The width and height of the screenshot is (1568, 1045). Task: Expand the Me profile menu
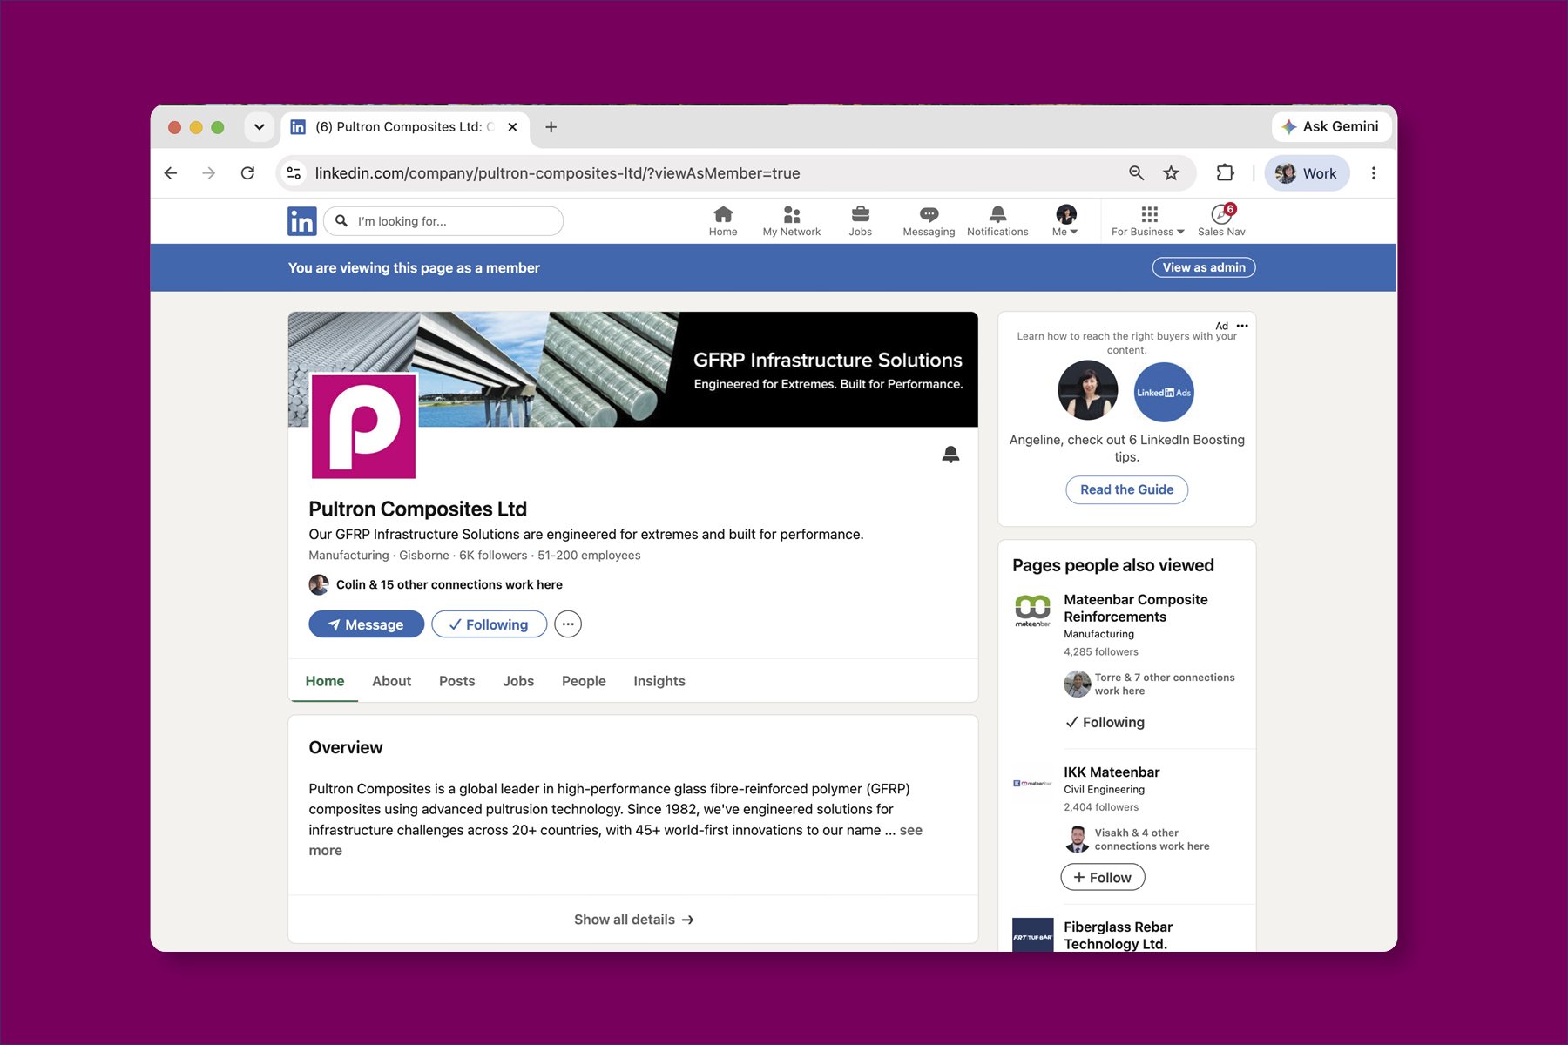tap(1065, 221)
